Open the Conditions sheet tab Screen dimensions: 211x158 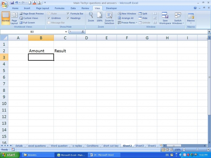[x=92, y=146]
